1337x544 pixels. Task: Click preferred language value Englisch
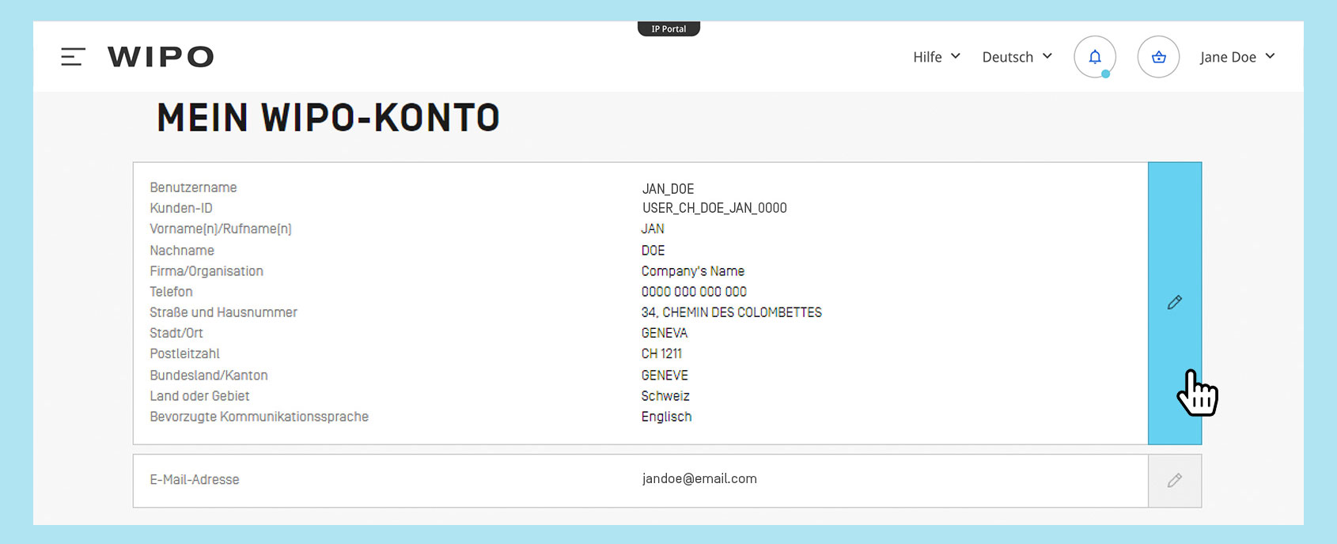tap(666, 417)
